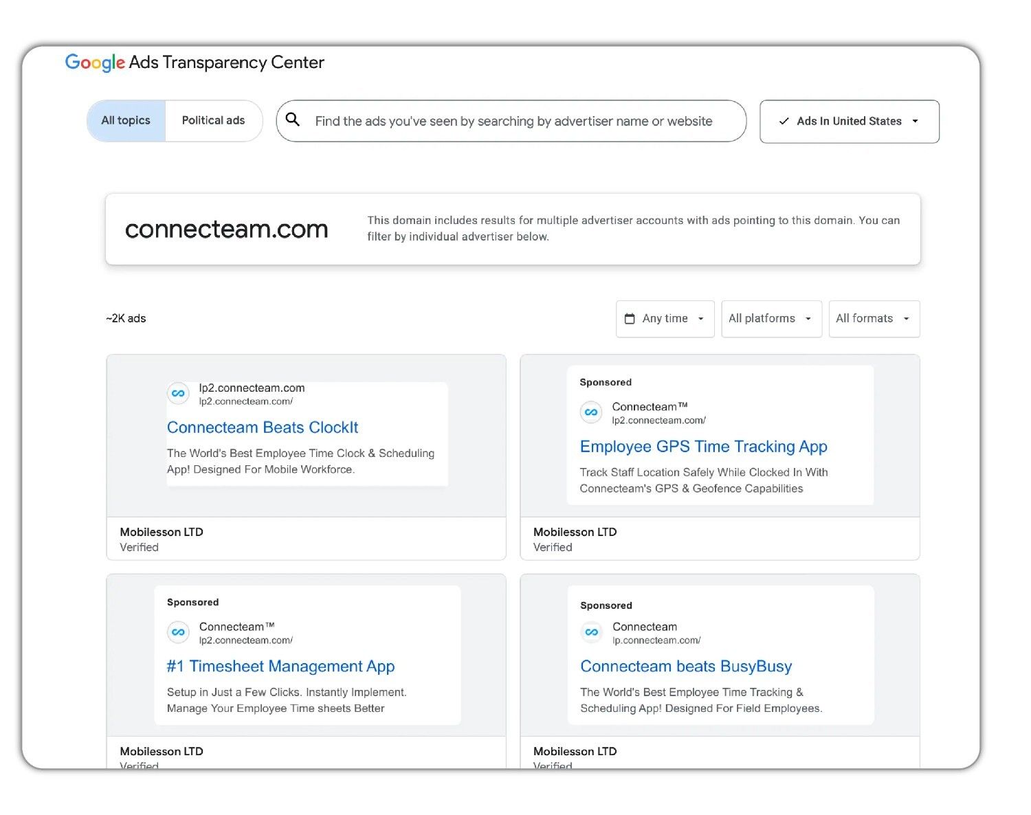Click Sponsored label in BusyBusy ad
1031x815 pixels.
pos(606,605)
